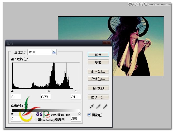Click the output highlight field showing 255
The image size is (174, 132).
point(76,119)
